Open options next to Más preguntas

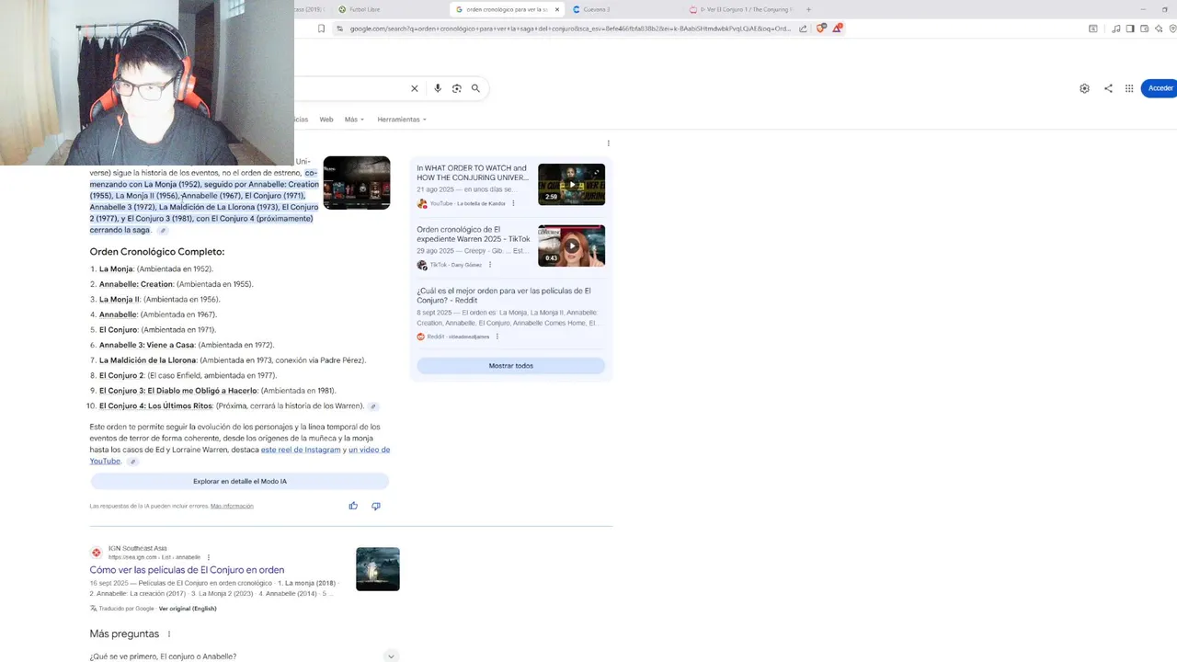(169, 634)
